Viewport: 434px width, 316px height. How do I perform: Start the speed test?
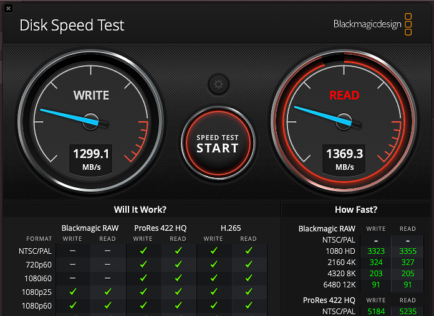218,143
